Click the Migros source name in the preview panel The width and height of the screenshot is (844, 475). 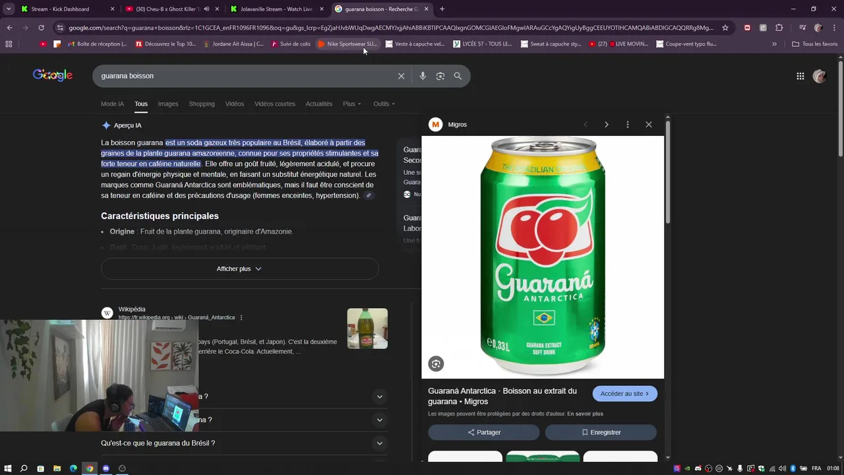click(457, 124)
